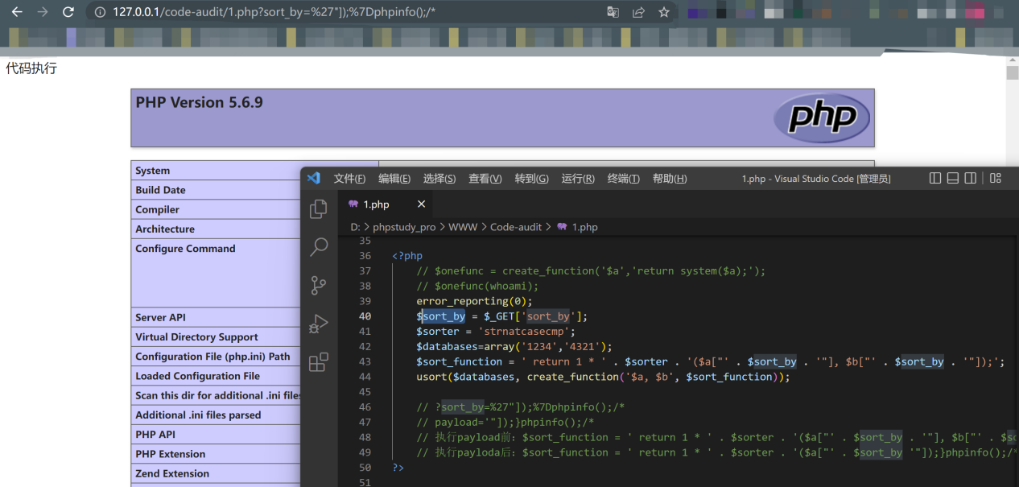Open VS Code Extensions view
Screen dimensions: 1019x487
tap(319, 361)
